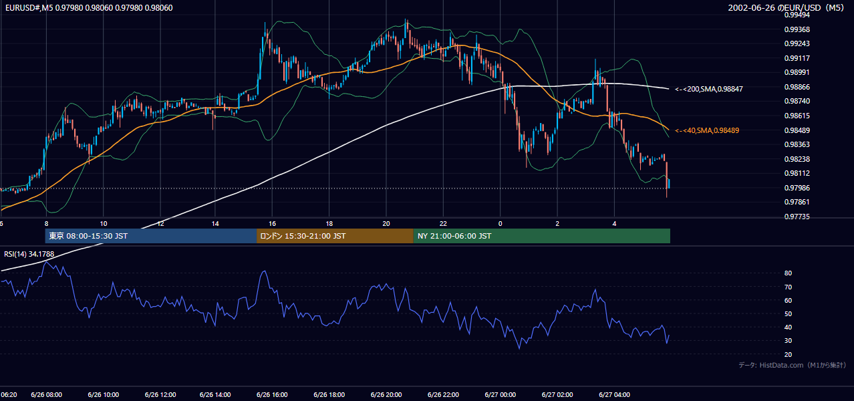Click the 6/27 02:00 bottom time label
Viewport: 854px width, 401px height.
click(557, 395)
